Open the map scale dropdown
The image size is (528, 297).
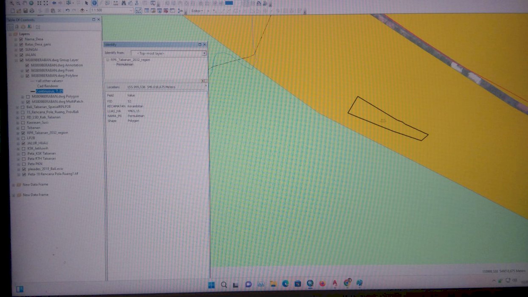131,11
